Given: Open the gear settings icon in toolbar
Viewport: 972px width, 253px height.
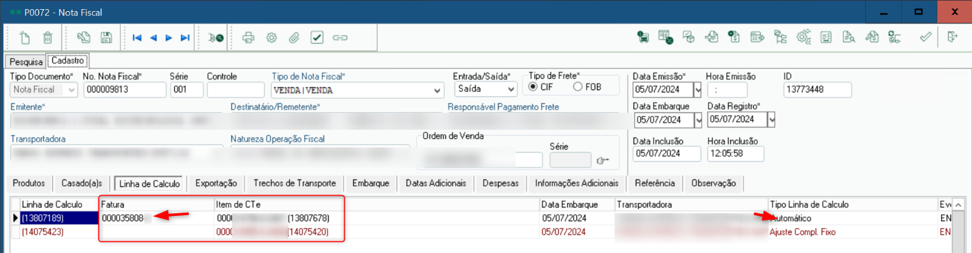Looking at the screenshot, I should pos(271,38).
